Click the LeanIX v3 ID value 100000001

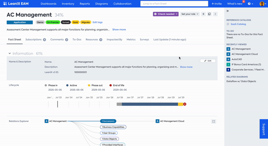pos(80,72)
